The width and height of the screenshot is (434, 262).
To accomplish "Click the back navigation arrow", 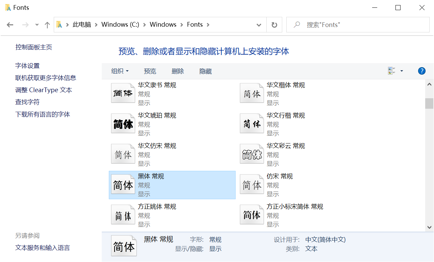I will 10,25.
